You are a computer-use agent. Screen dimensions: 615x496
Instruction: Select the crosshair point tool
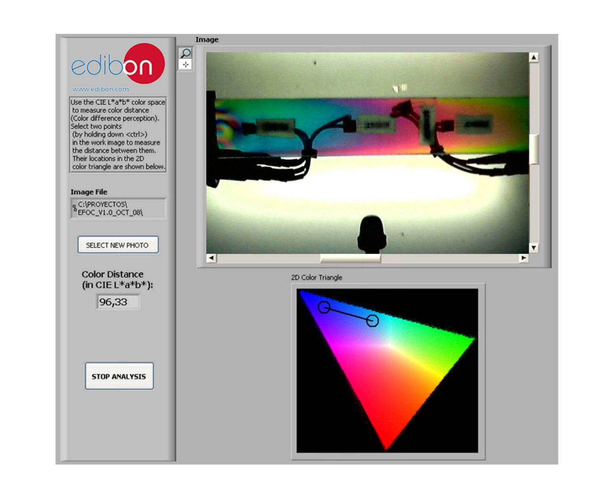(x=185, y=65)
